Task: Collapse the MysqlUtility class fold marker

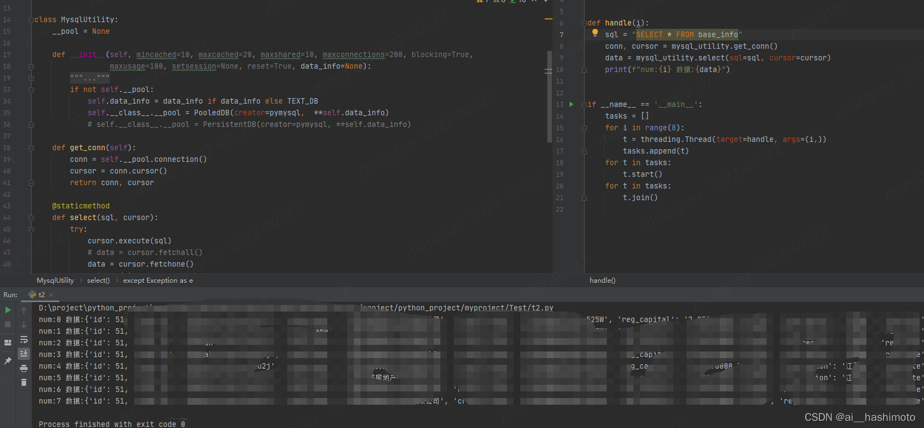Action: coord(31,20)
